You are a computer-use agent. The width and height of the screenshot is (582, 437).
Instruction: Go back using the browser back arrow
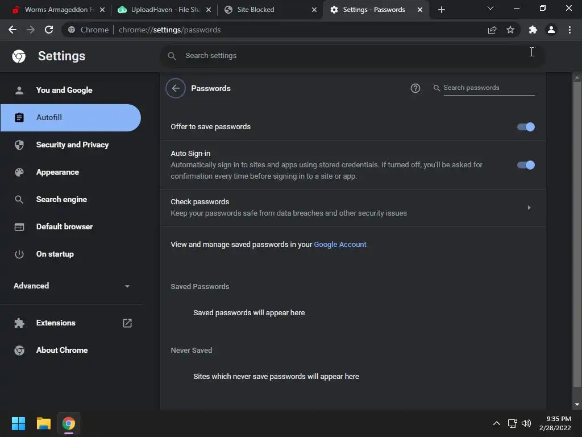click(13, 30)
